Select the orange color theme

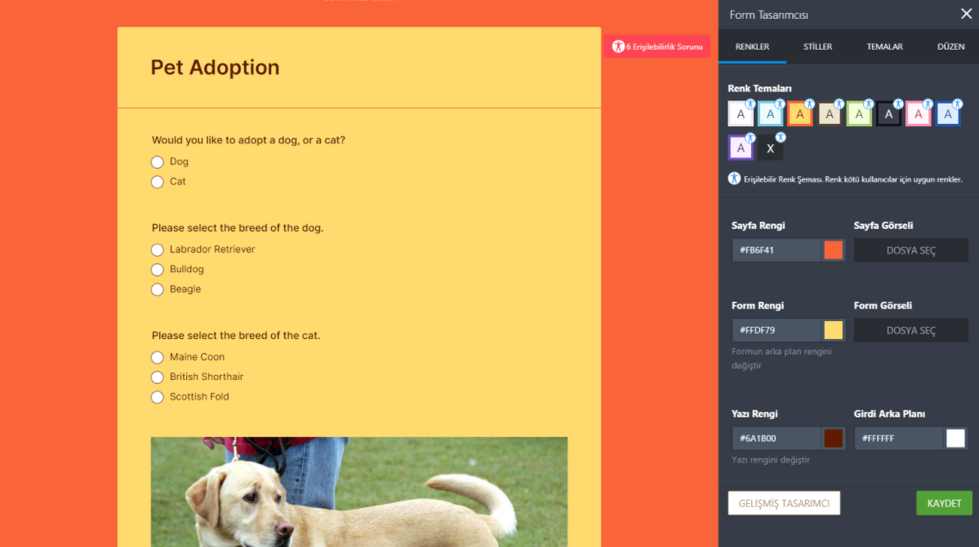(x=800, y=114)
